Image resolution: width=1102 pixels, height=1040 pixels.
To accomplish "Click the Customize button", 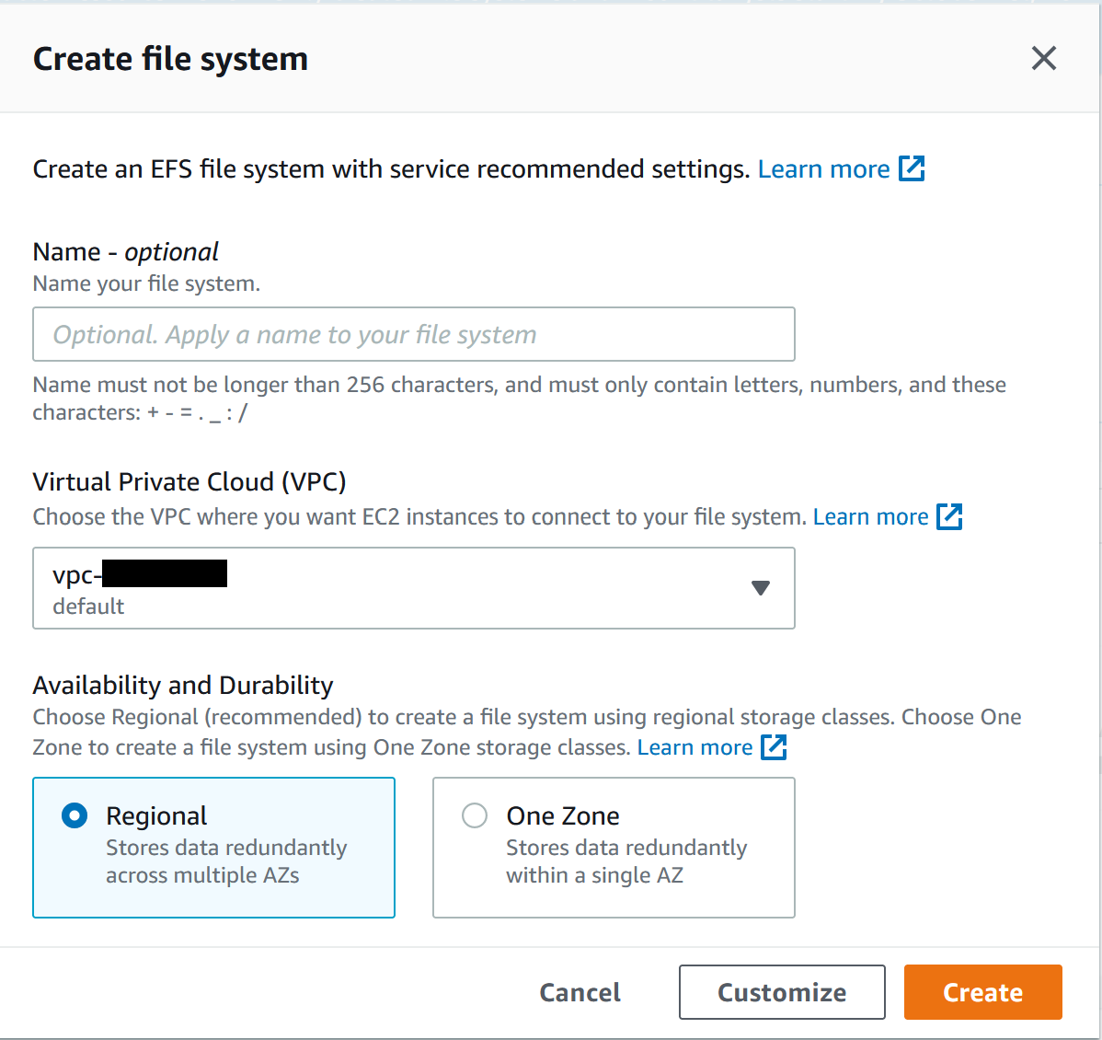I will point(781,992).
